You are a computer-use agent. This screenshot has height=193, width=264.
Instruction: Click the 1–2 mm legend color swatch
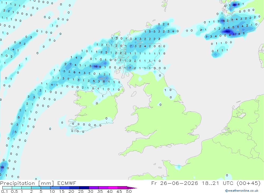point(26,188)
